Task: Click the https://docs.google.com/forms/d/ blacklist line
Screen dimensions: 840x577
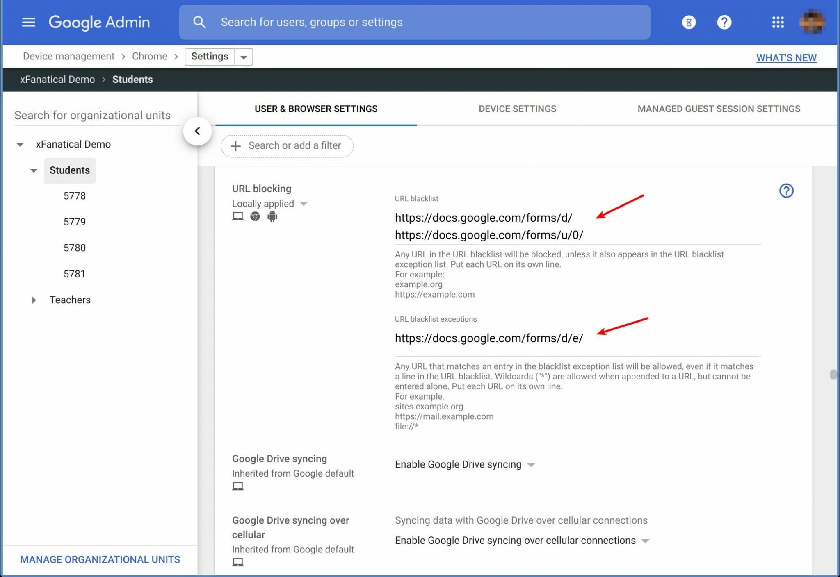Action: point(483,218)
